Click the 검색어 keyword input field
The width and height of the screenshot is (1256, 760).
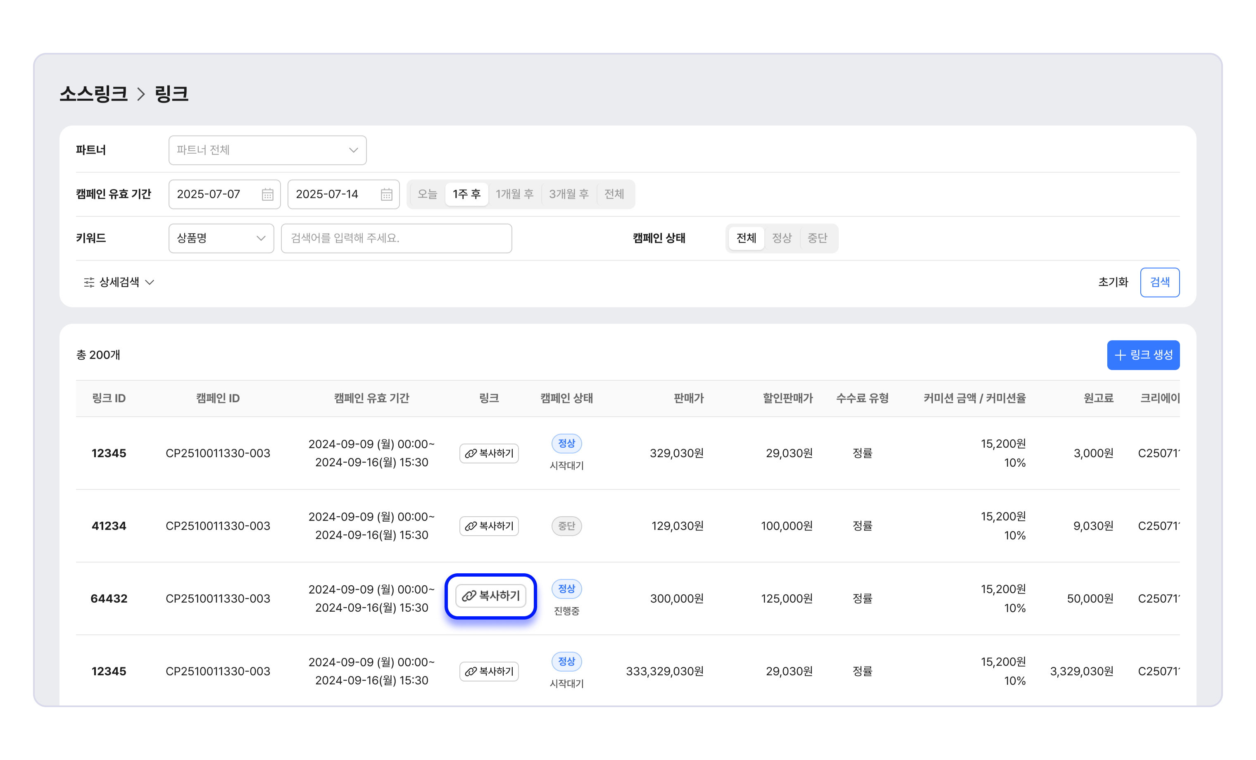point(396,238)
